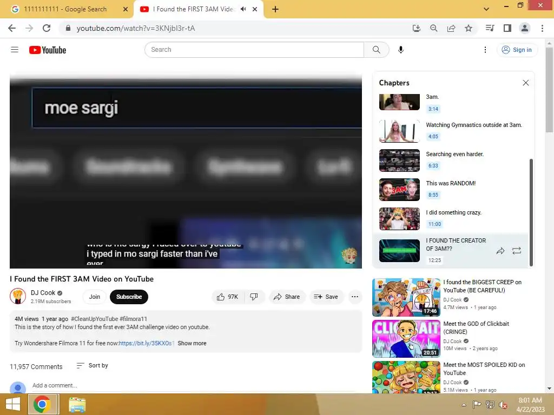
Task: Click the install app icon in address bar
Action: 417,28
